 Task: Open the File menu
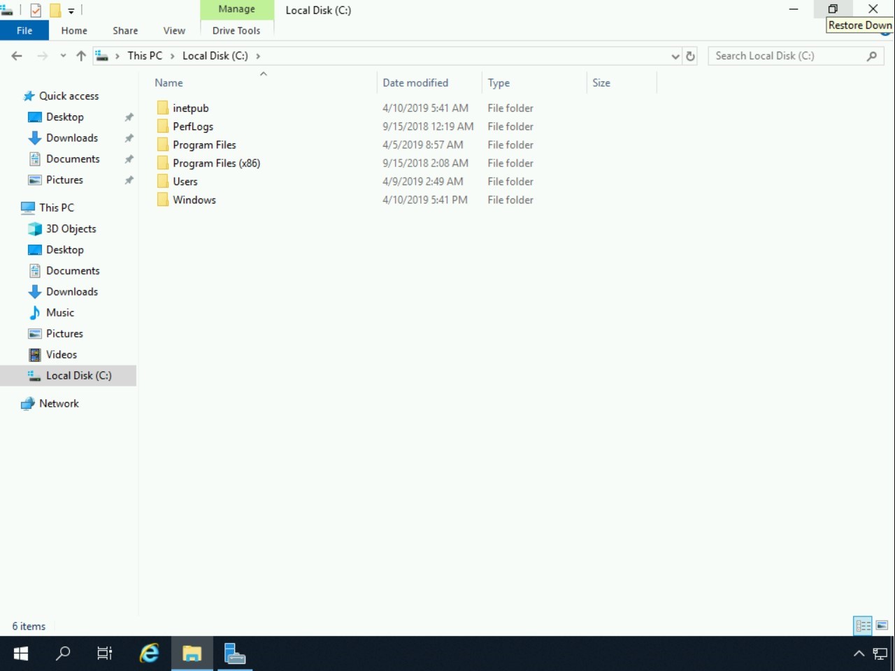pyautogui.click(x=24, y=31)
